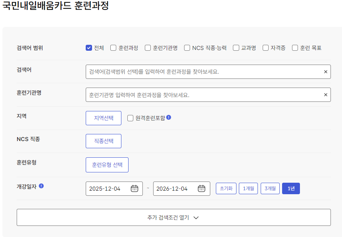Enable the 훈련 목표 checkbox
The image size is (342, 237).
(295, 48)
